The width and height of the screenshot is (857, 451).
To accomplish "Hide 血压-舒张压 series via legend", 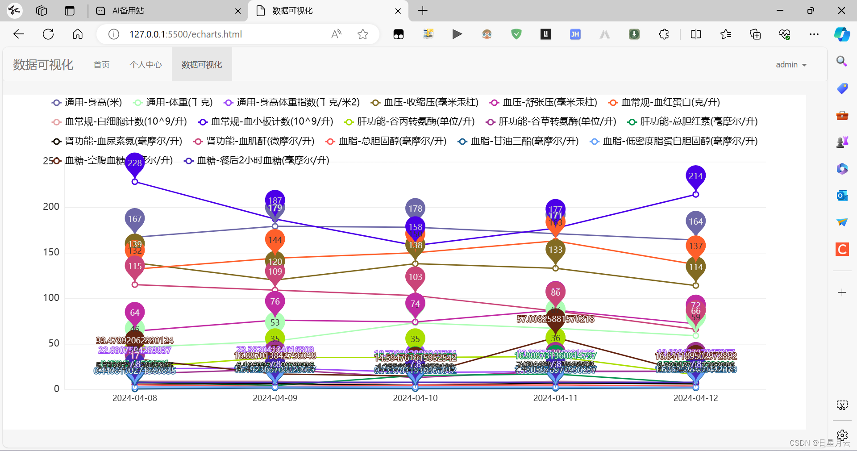I will [543, 103].
